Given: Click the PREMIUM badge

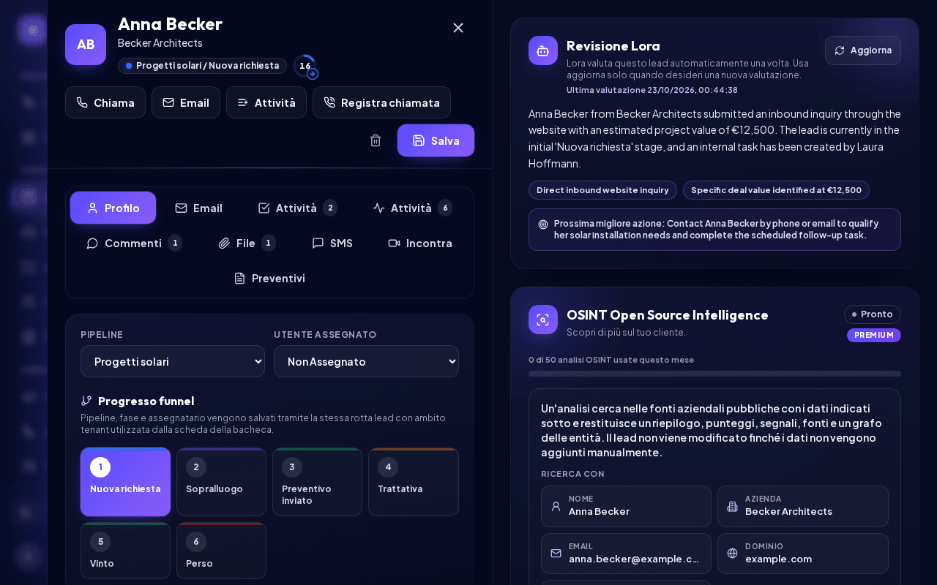Looking at the screenshot, I should 874,335.
